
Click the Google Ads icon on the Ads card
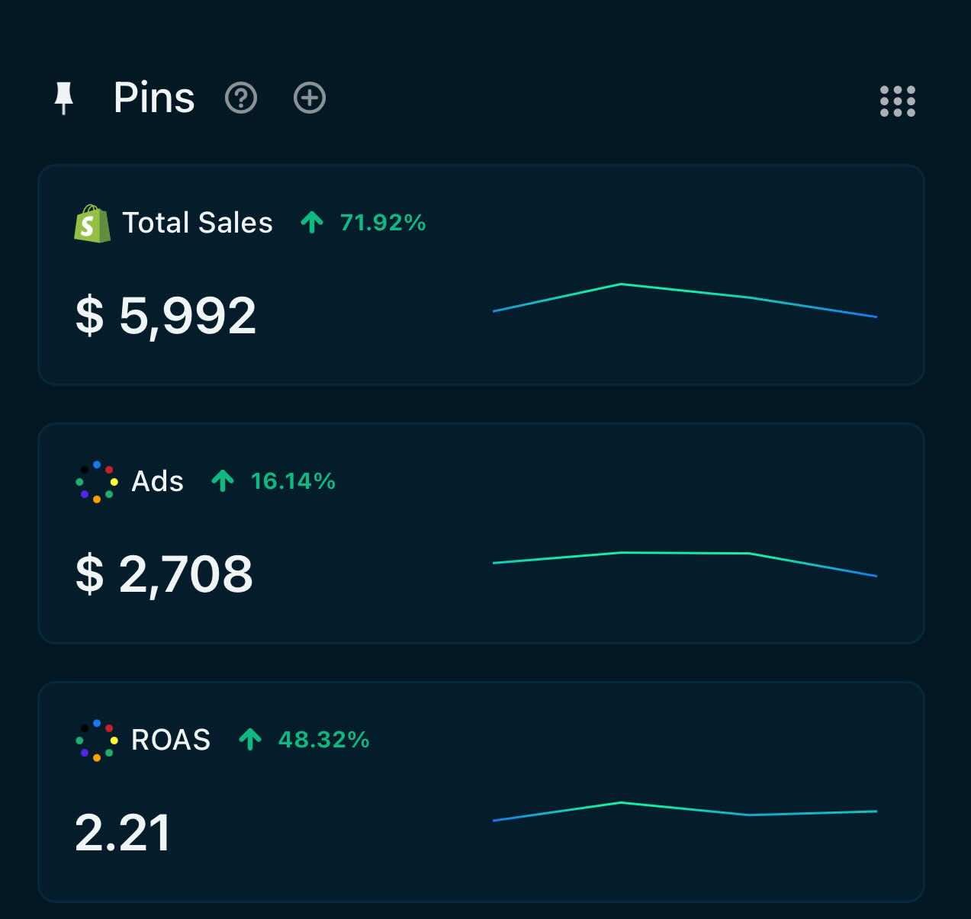click(95, 480)
